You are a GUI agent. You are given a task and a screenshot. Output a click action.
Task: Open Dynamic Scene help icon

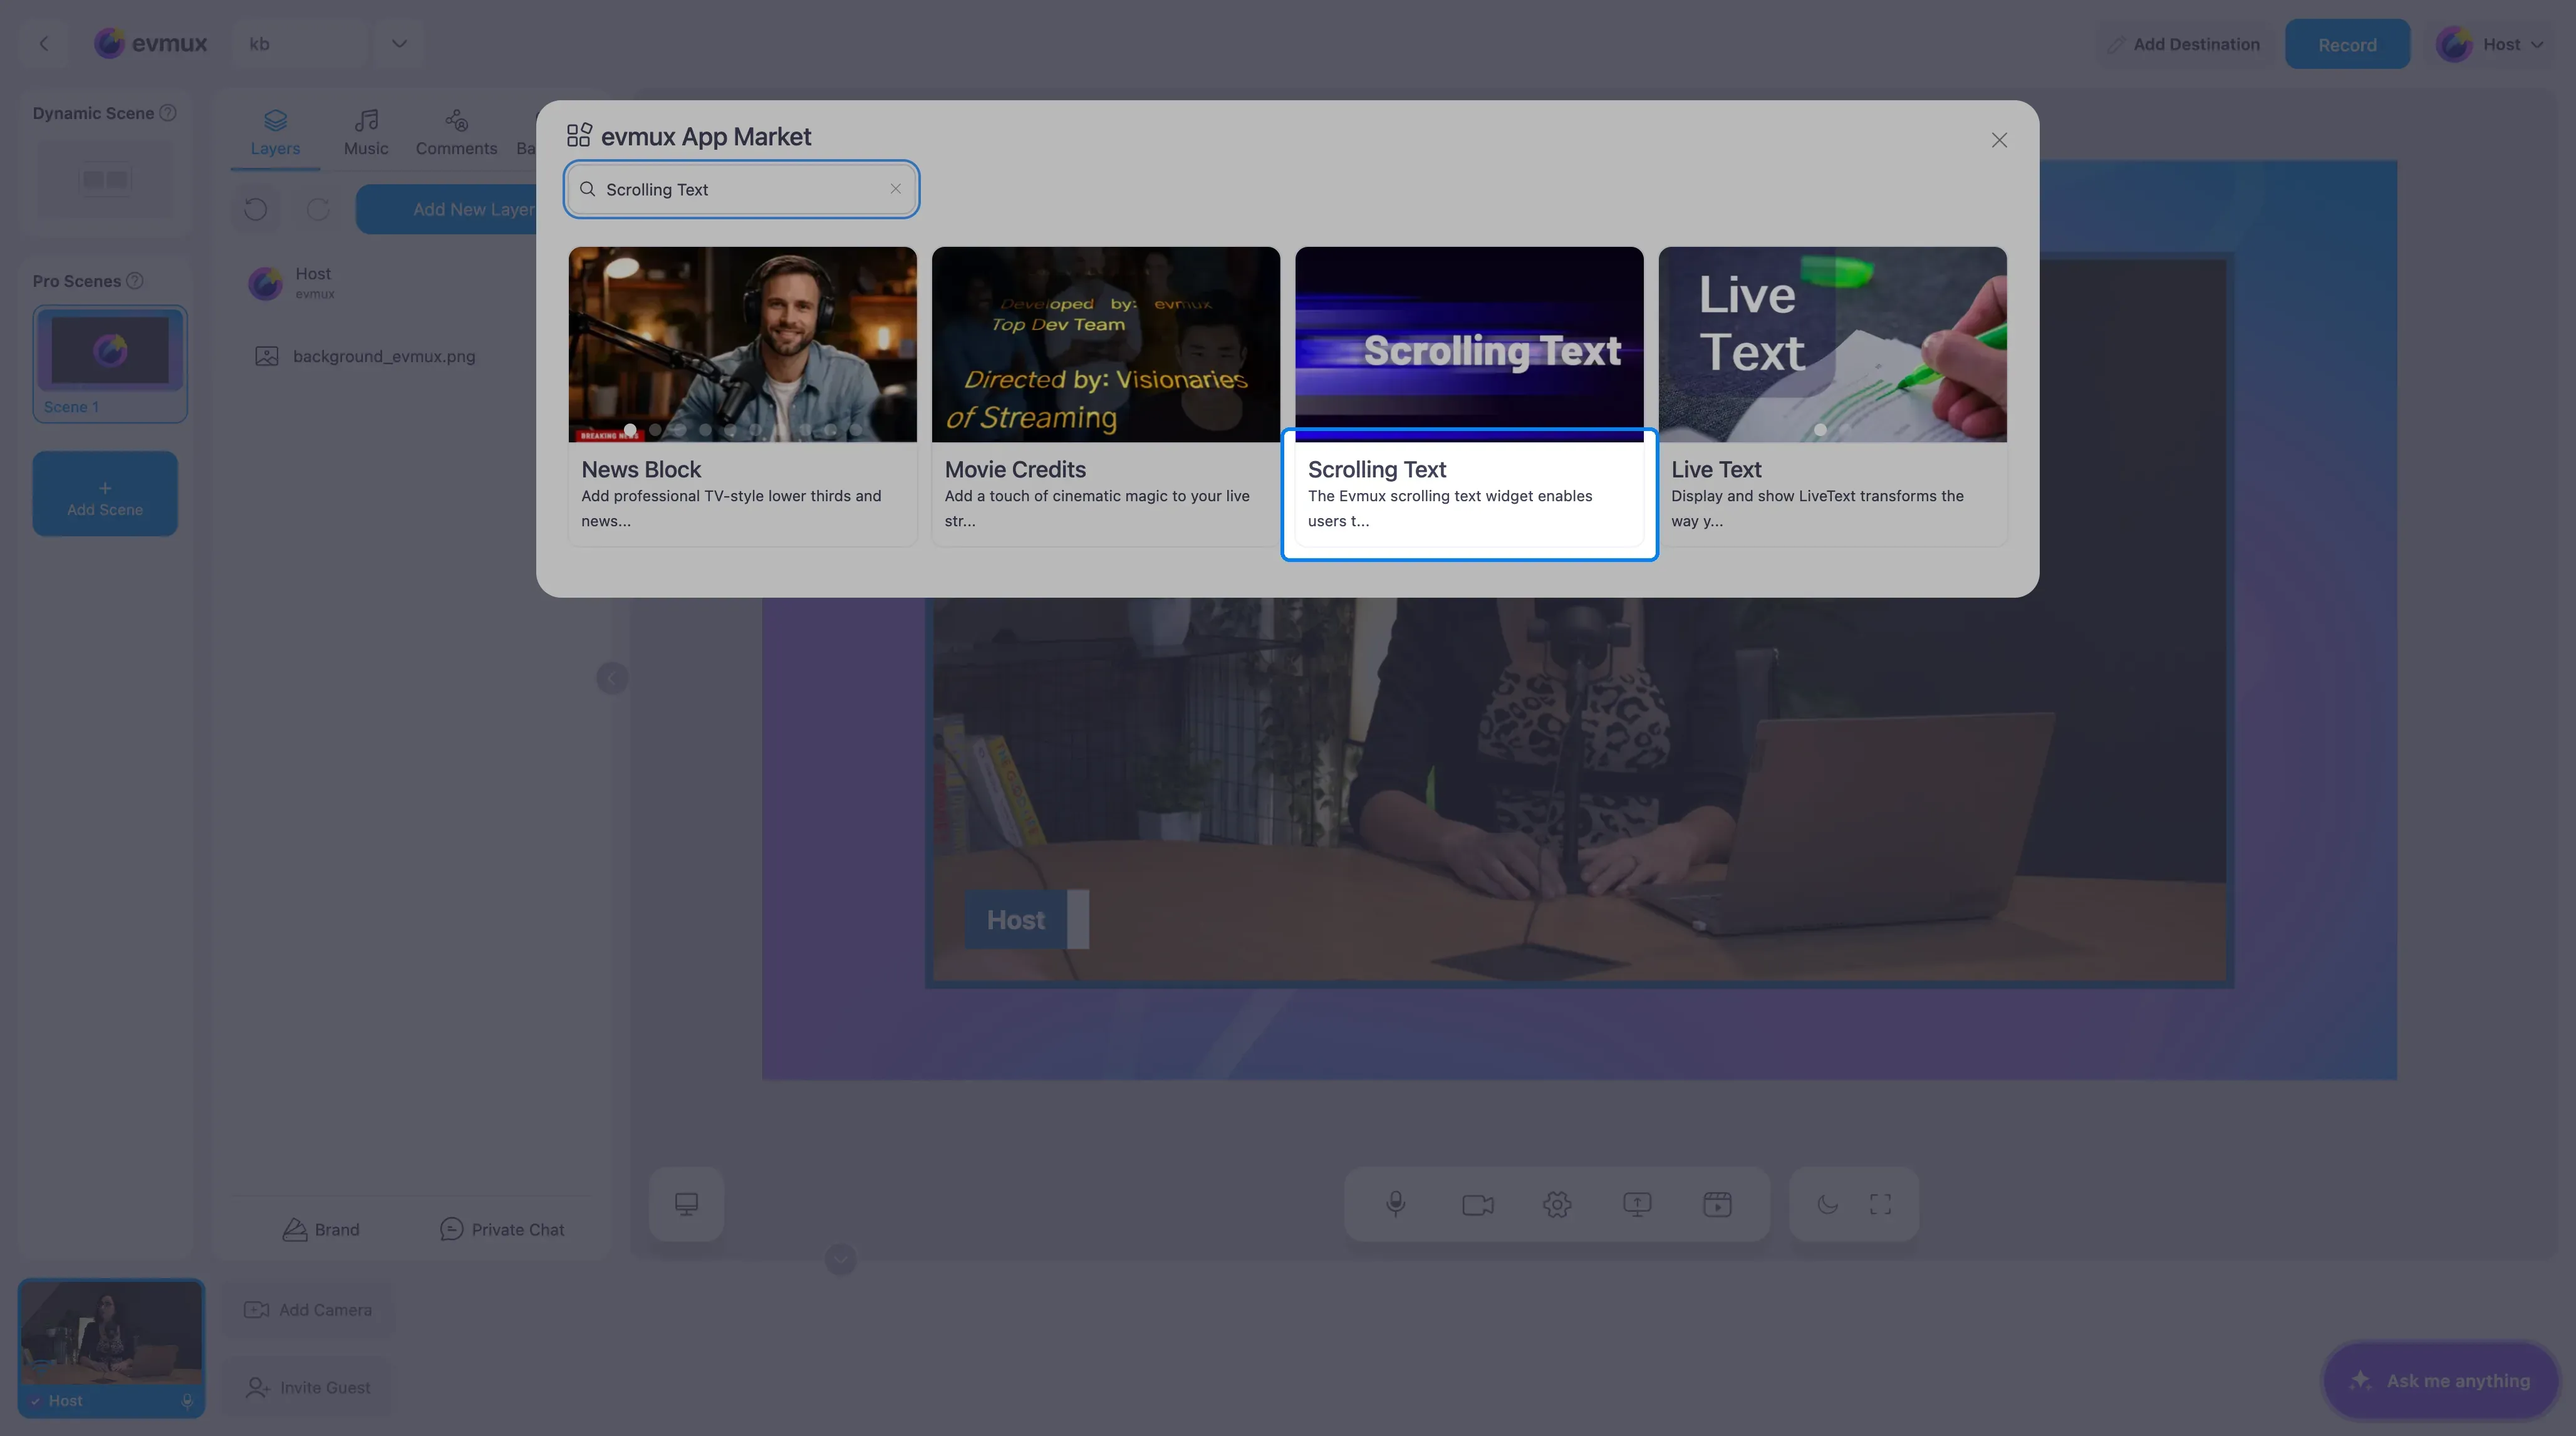[x=168, y=113]
